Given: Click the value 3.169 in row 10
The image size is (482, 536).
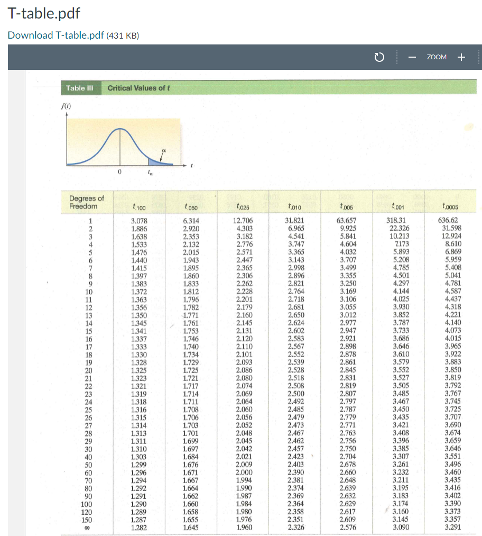Looking at the screenshot, I should [x=348, y=291].
